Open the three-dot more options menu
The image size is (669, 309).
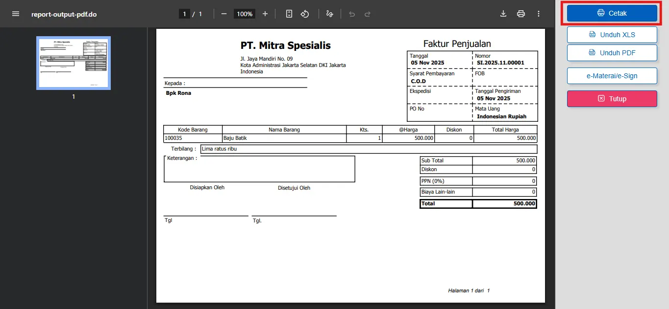pos(538,13)
